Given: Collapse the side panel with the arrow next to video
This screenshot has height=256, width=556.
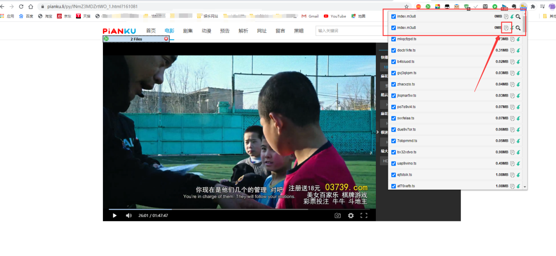Looking at the screenshot, I should click(378, 132).
